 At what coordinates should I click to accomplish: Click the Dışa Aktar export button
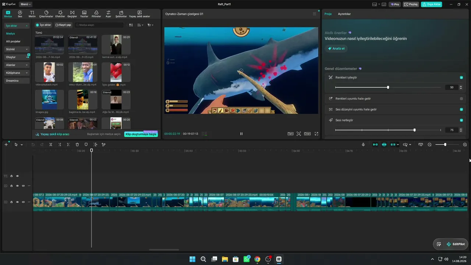pos(432,4)
